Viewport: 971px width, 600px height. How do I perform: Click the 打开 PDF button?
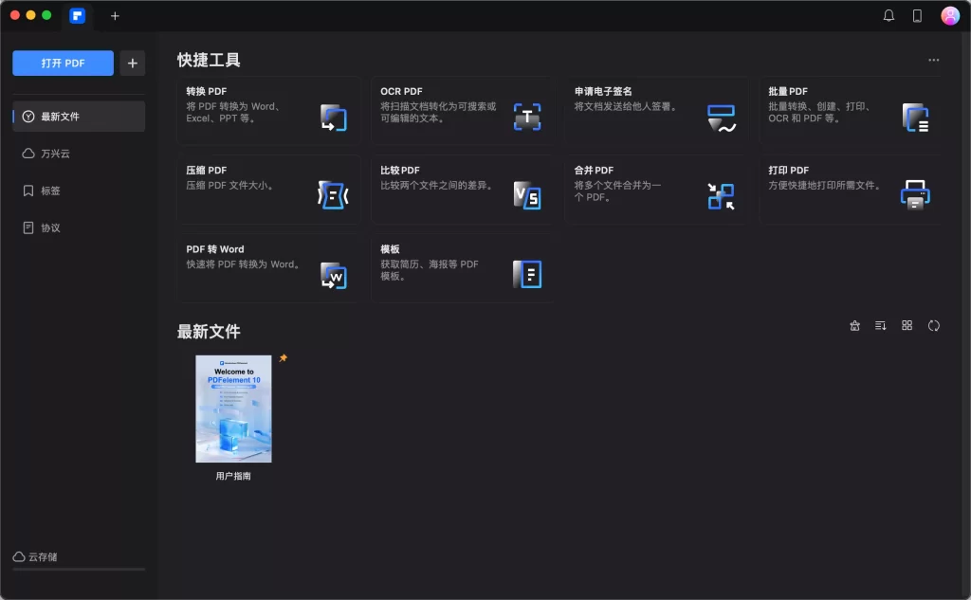(x=63, y=63)
